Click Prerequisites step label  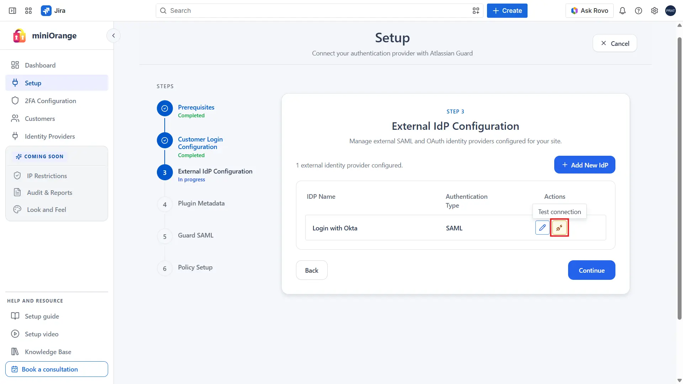(196, 107)
